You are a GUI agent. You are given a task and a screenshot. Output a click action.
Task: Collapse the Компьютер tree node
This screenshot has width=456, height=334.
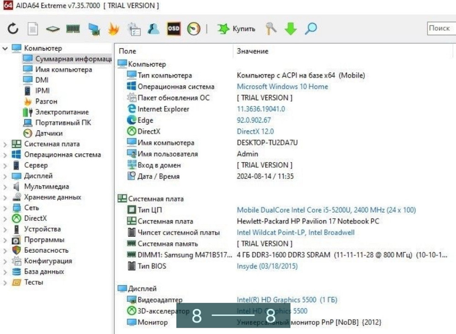click(x=5, y=48)
